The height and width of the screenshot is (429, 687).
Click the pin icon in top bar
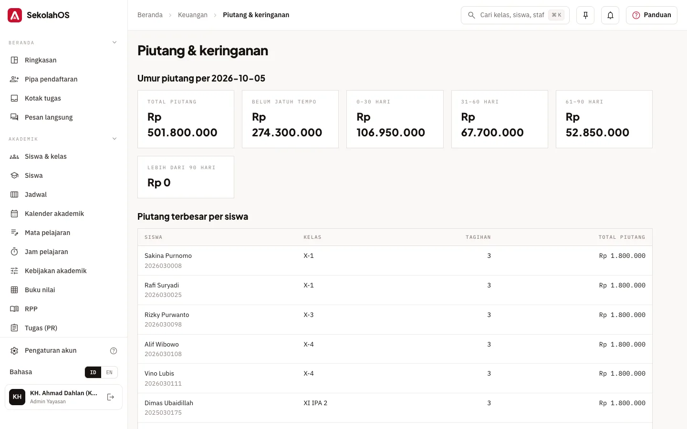pos(585,15)
